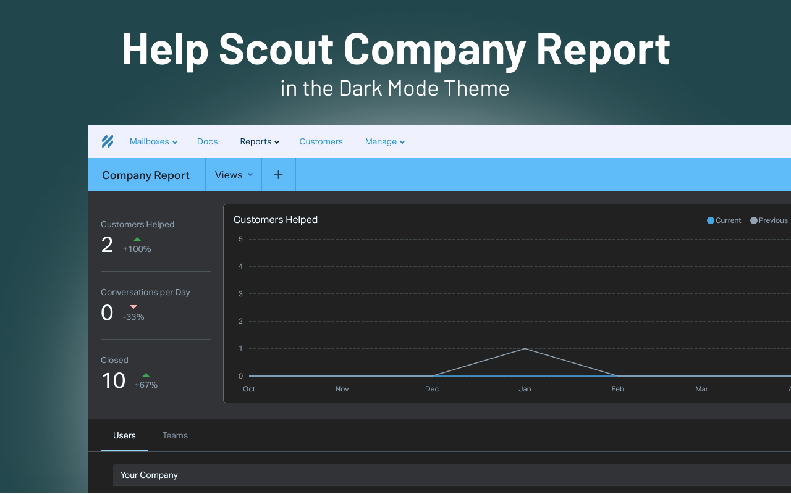The height and width of the screenshot is (494, 791).
Task: Navigate to the Customers section
Action: coord(321,141)
